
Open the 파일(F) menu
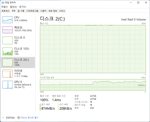click(4, 7)
